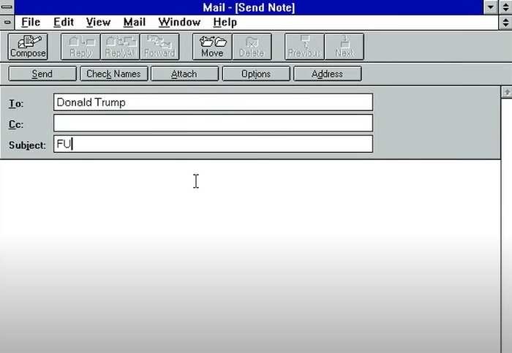Screen dimensions: 512x353
Task: Open the View menu
Action: click(x=98, y=22)
